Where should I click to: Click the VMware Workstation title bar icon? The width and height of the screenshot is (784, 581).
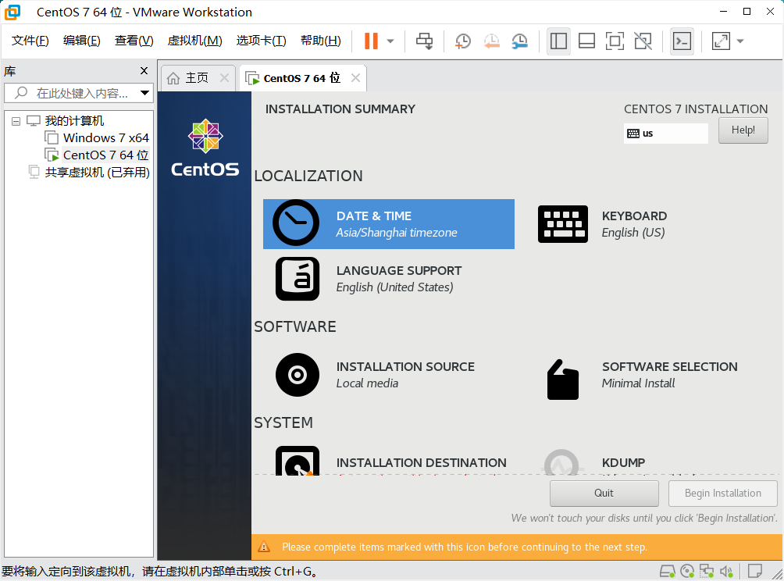[12, 12]
